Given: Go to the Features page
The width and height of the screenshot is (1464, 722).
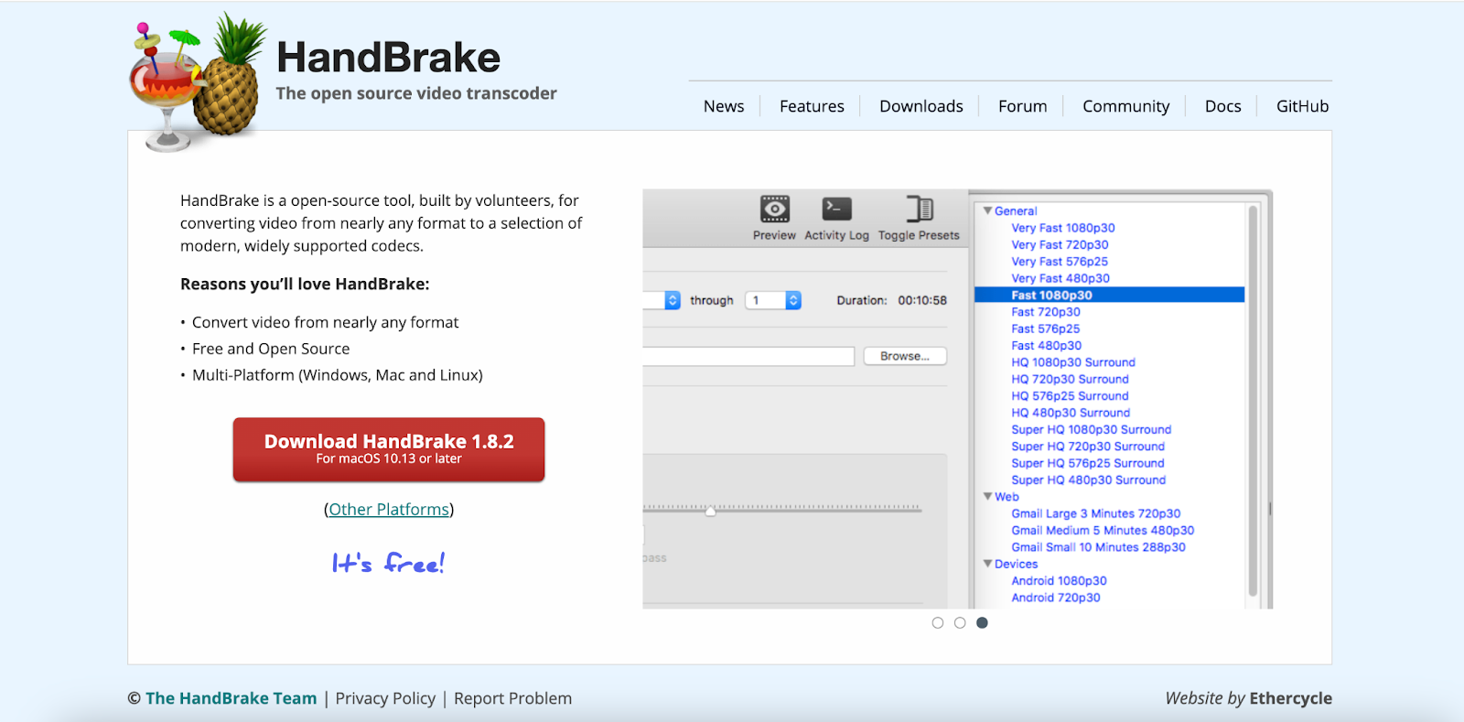Looking at the screenshot, I should pos(812,106).
